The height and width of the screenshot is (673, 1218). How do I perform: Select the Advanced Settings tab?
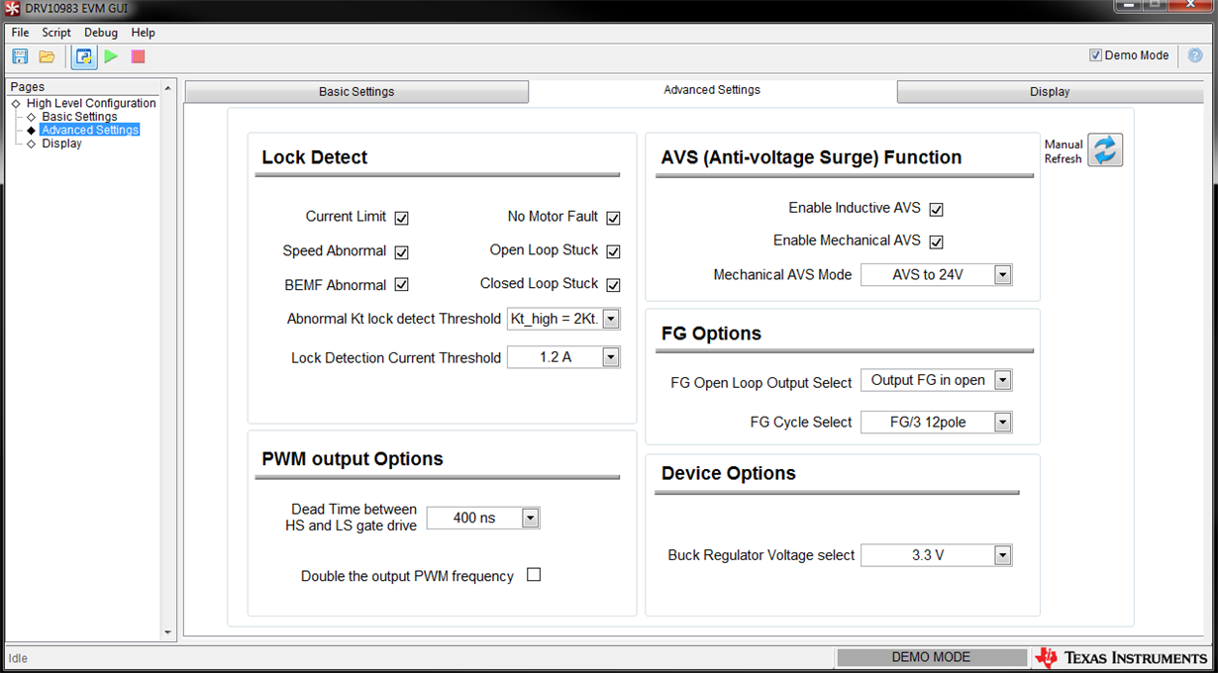coord(712,90)
